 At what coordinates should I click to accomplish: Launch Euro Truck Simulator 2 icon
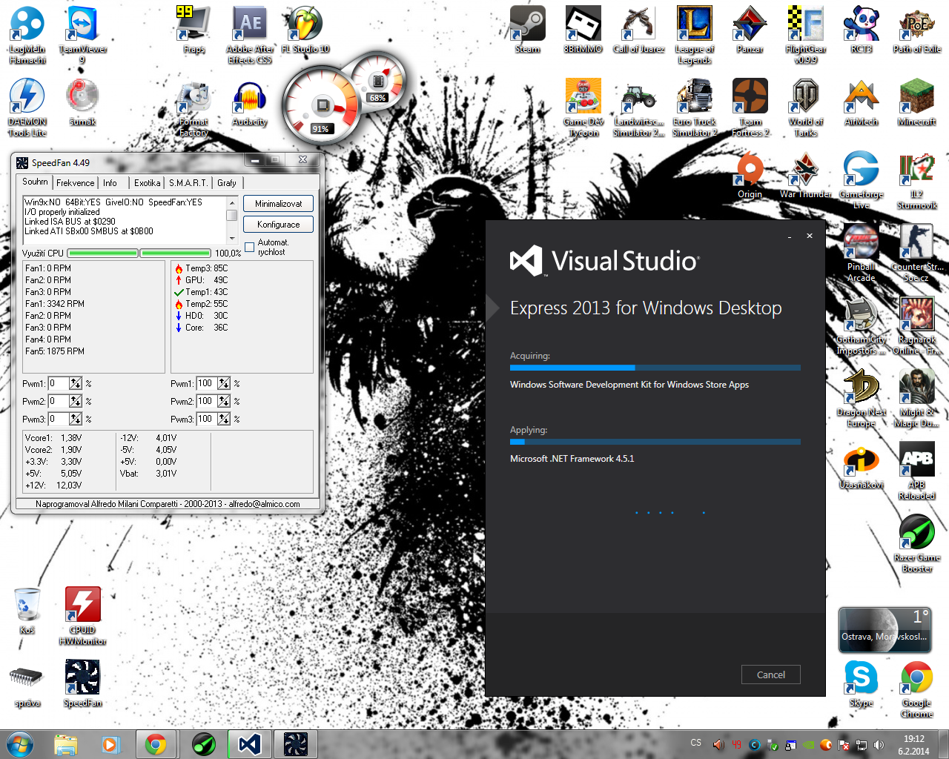click(x=694, y=107)
